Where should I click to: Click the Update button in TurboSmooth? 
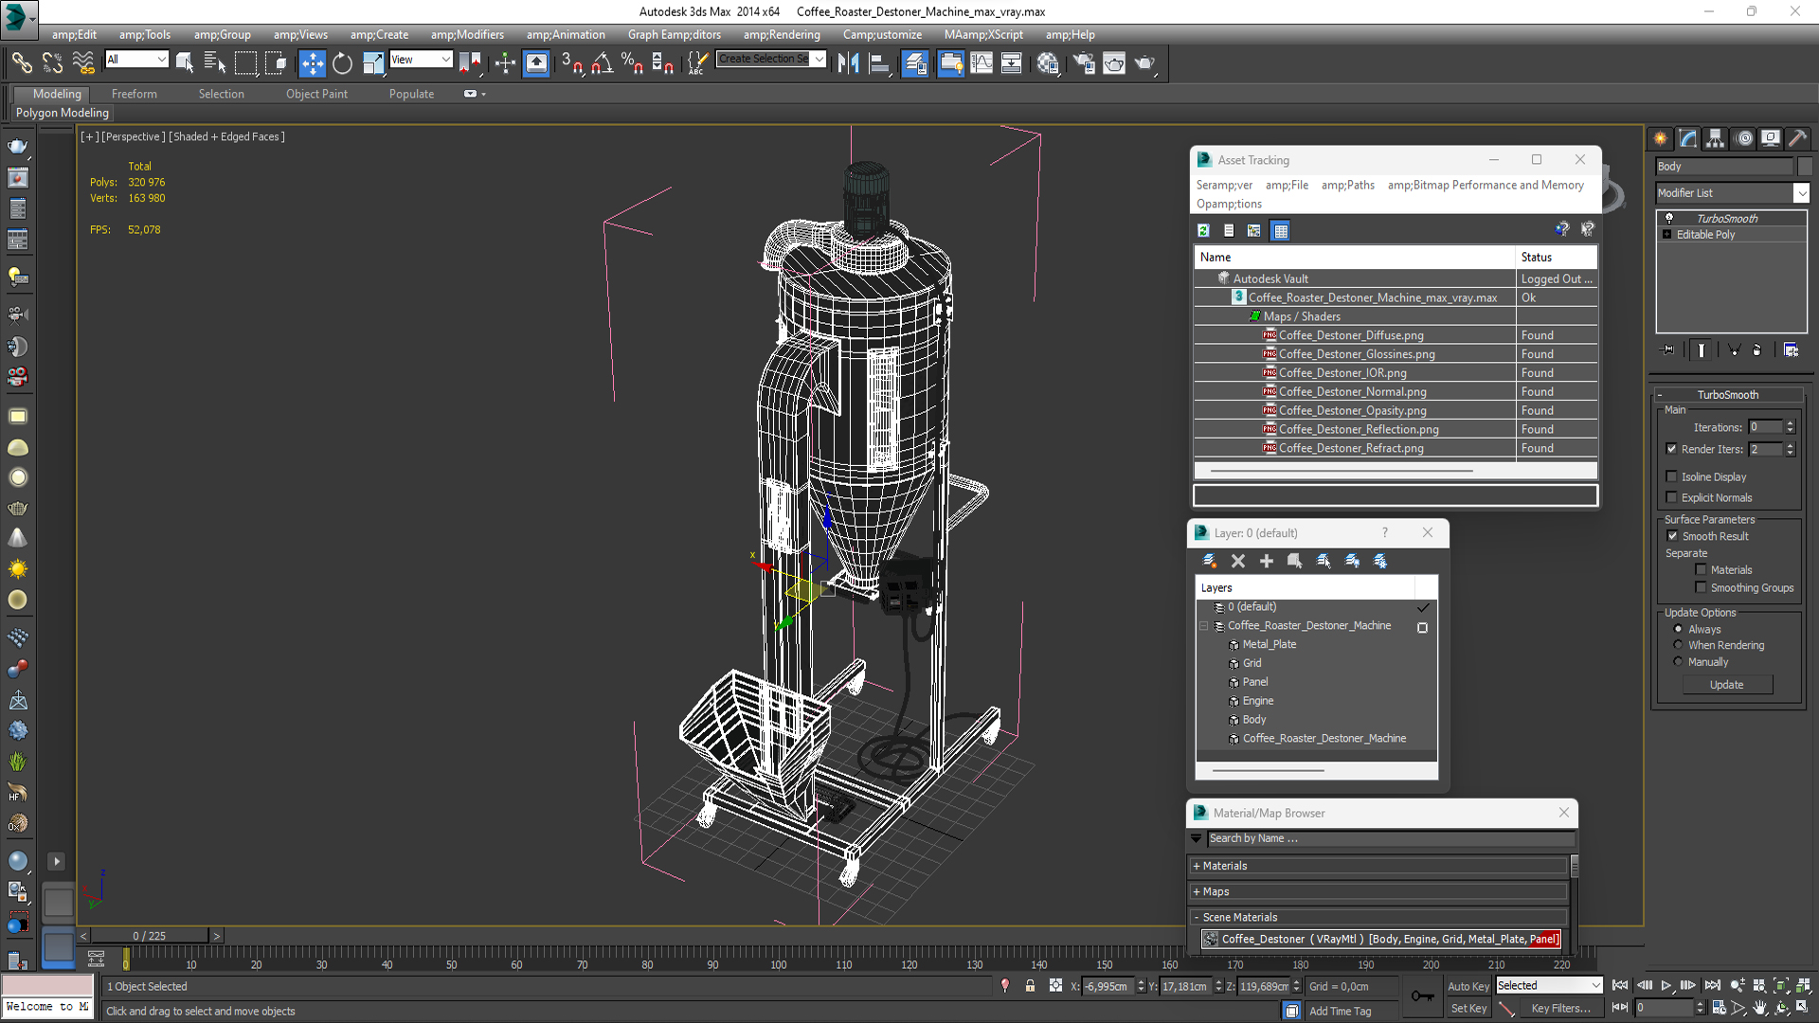tap(1726, 685)
